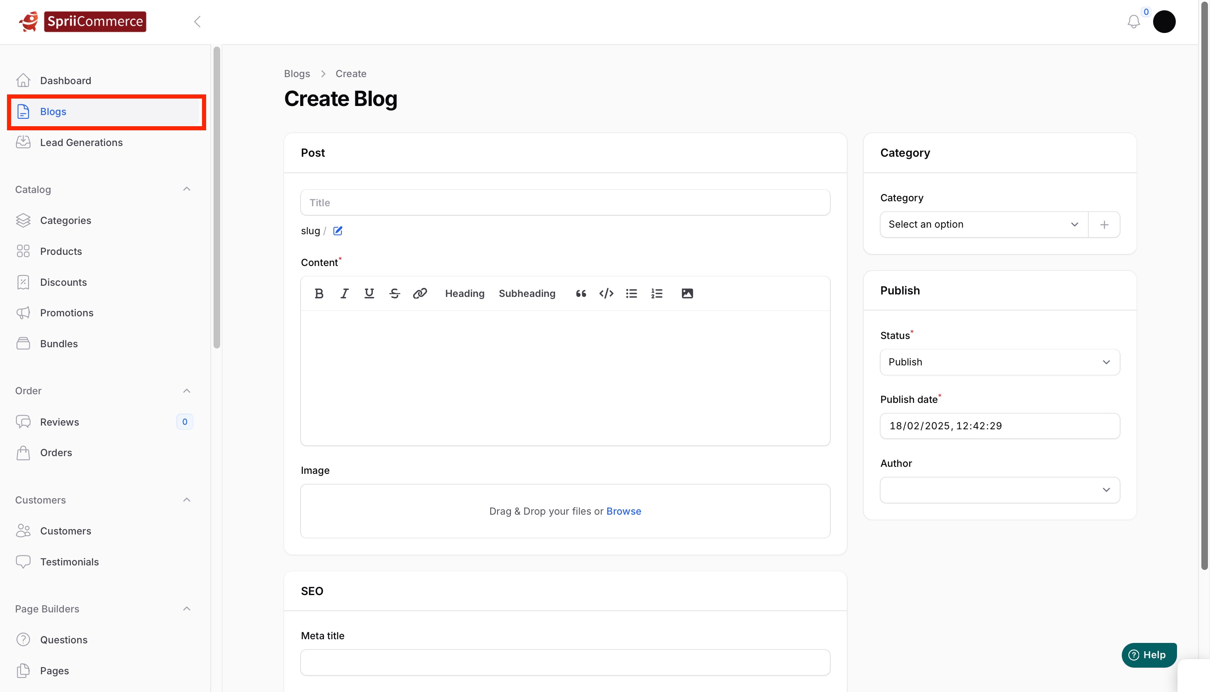
Task: Click inside the Content editor area
Action: click(x=565, y=378)
